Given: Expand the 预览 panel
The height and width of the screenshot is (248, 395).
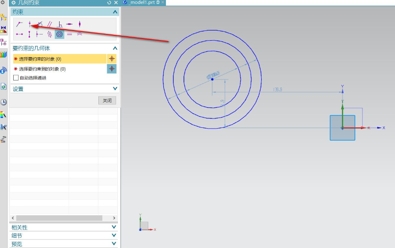Looking at the screenshot, I should (x=114, y=244).
